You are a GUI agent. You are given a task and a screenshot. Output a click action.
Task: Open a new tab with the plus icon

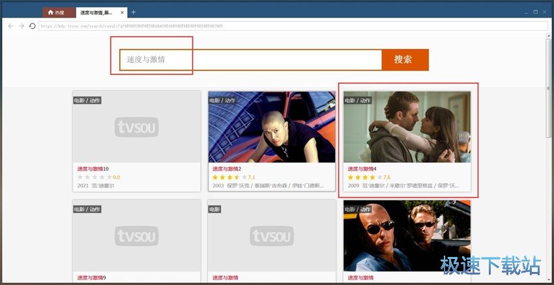[x=133, y=12]
